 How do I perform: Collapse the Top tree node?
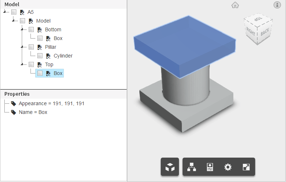click(22, 64)
